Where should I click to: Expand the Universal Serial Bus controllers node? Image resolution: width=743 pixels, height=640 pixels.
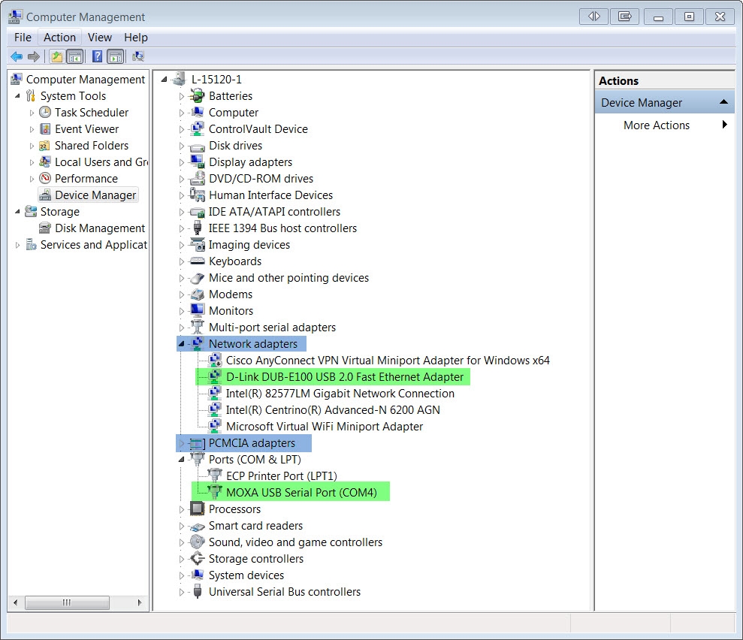[x=182, y=592]
